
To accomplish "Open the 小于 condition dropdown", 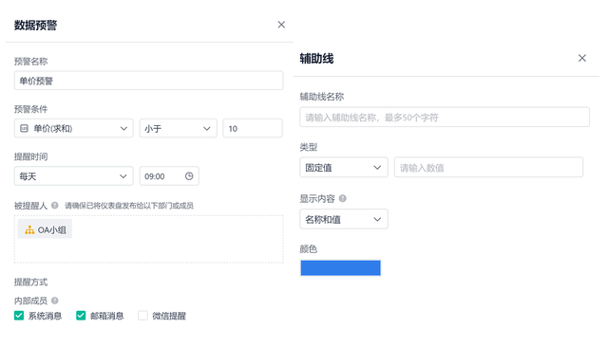I will click(x=178, y=128).
